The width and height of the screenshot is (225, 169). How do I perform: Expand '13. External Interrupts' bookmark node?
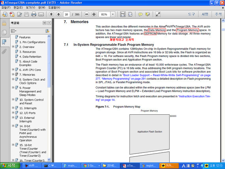click(x=13, y=118)
